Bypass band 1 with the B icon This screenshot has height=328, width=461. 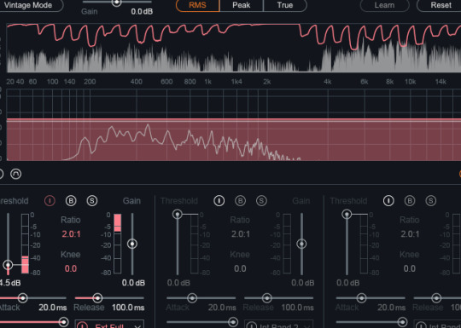pos(71,201)
